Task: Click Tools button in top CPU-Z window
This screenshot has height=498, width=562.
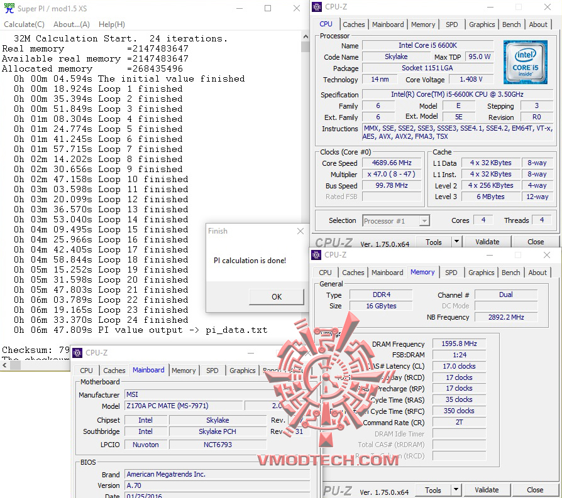Action: [433, 242]
